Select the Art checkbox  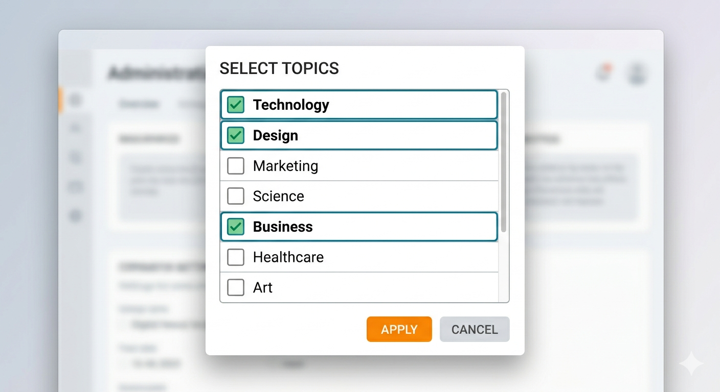click(236, 287)
